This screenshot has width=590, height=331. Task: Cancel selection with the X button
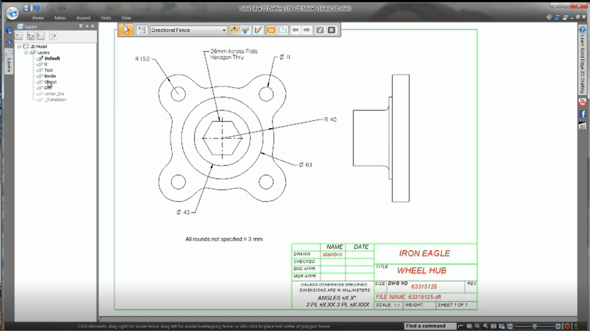pyautogui.click(x=331, y=30)
